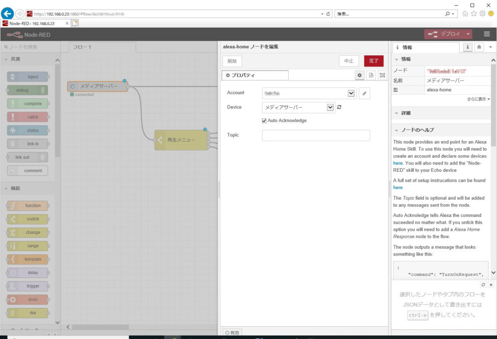The height and width of the screenshot is (339, 497).
Task: Focus the palette node search field
Action: pyautogui.click(x=31, y=47)
